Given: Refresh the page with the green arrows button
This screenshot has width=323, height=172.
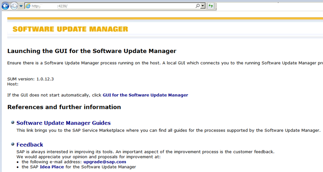Looking at the screenshot, I should pyautogui.click(x=211, y=6).
